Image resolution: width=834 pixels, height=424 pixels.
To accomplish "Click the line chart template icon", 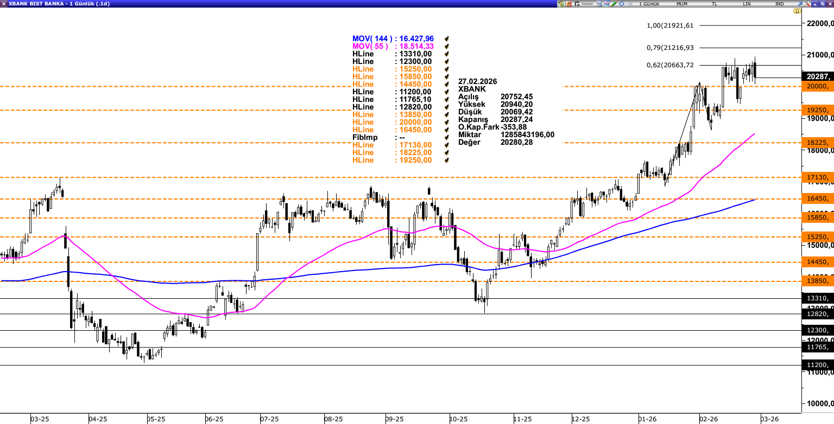I will coord(606,4).
